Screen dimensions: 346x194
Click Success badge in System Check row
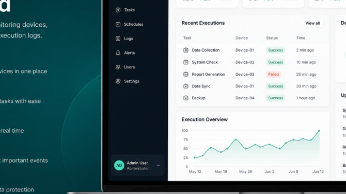276,62
